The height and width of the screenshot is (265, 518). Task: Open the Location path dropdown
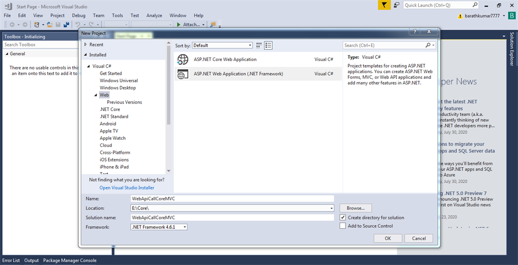point(332,208)
